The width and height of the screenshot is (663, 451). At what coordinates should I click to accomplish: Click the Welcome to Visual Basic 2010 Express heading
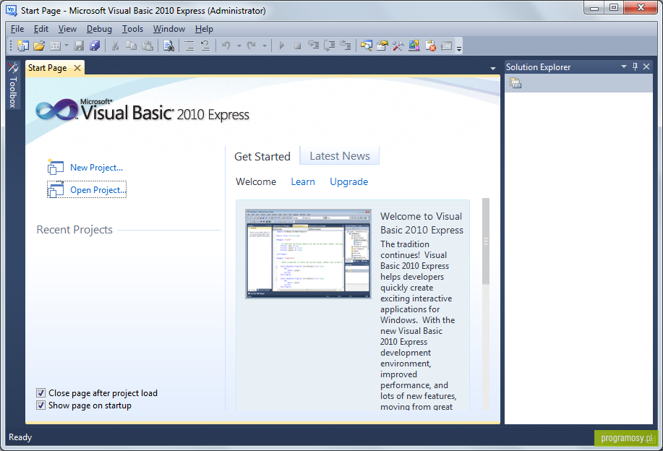(x=422, y=223)
